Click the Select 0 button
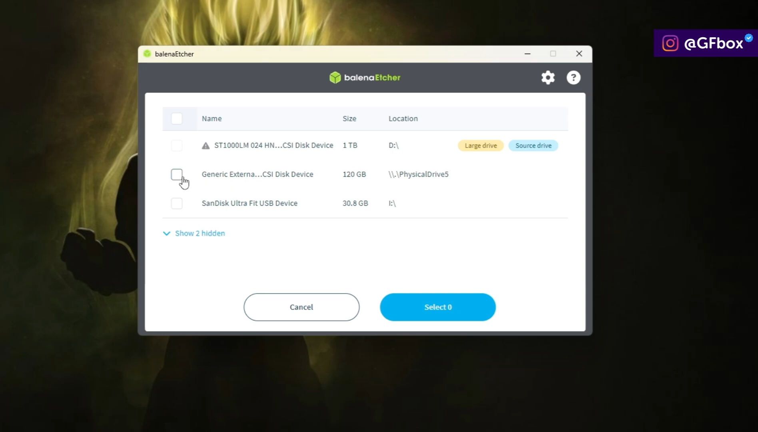 (437, 307)
